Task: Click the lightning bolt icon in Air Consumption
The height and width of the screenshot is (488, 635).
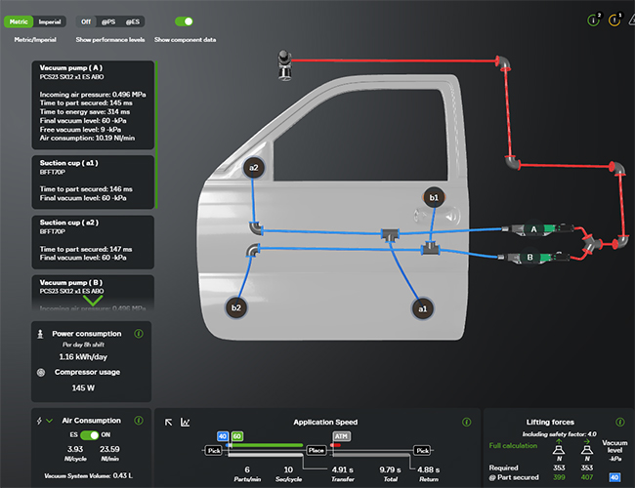Action: coord(39,421)
